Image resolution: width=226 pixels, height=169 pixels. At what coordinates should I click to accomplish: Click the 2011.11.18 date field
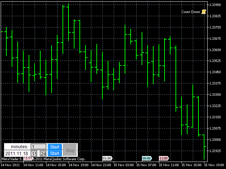click(x=17, y=154)
